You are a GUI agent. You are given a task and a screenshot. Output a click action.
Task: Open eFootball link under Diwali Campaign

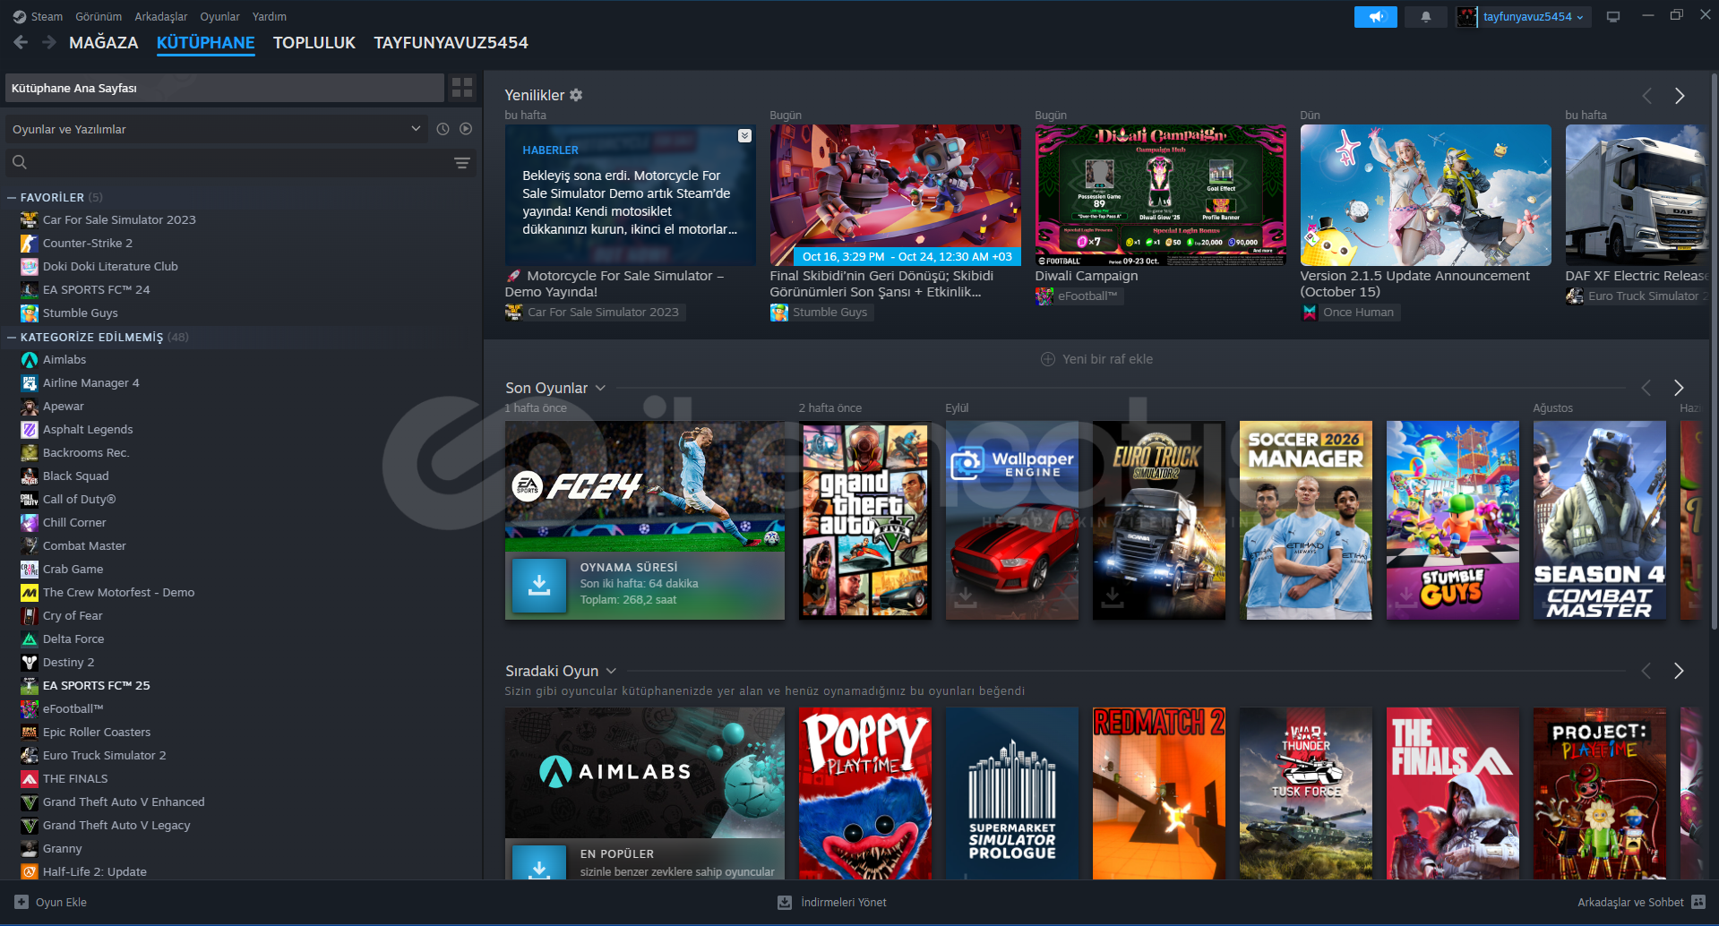(x=1078, y=296)
